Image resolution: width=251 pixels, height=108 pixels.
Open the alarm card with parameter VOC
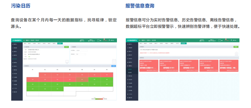[x=208, y=66]
